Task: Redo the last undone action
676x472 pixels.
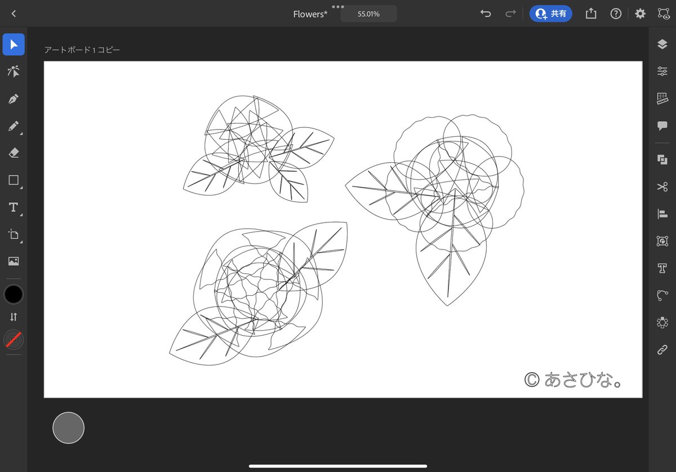Action: (x=510, y=14)
